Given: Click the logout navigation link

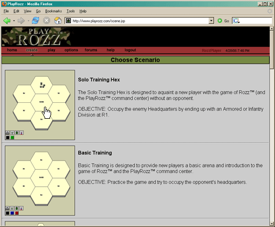Looking at the screenshot, I should click(130, 50).
